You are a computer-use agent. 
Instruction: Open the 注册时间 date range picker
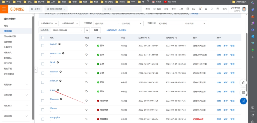point(118,23)
